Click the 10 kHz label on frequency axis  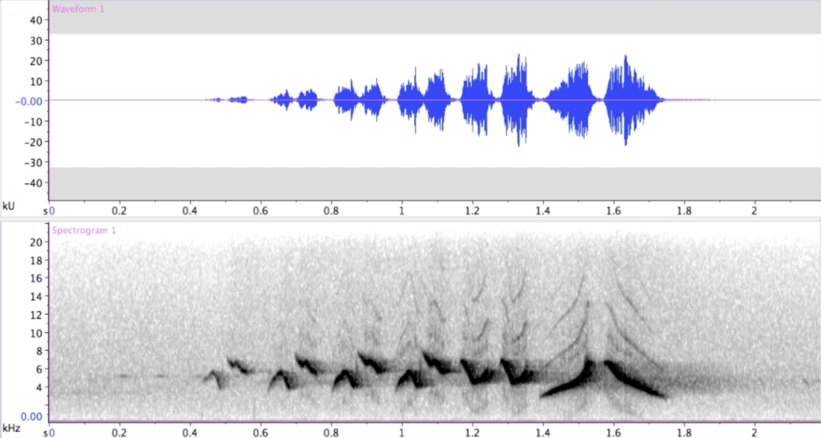coord(36,333)
